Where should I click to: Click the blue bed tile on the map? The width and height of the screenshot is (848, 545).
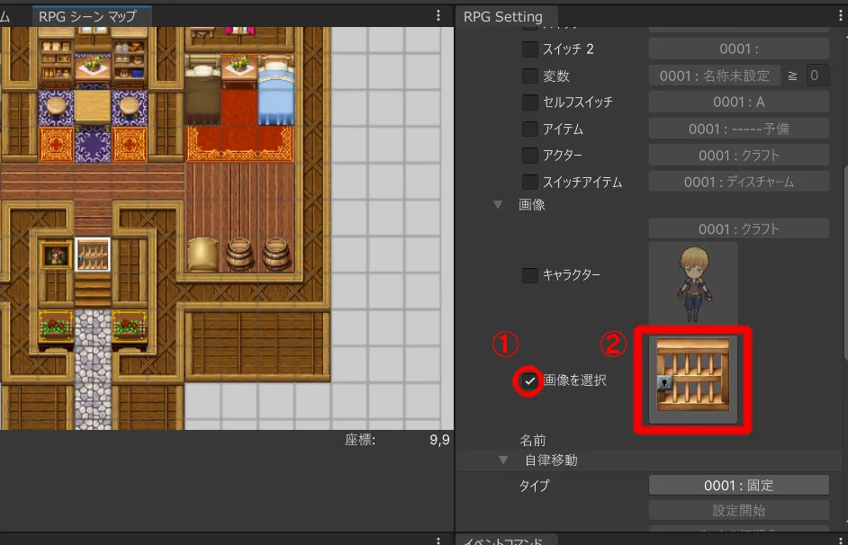click(276, 96)
